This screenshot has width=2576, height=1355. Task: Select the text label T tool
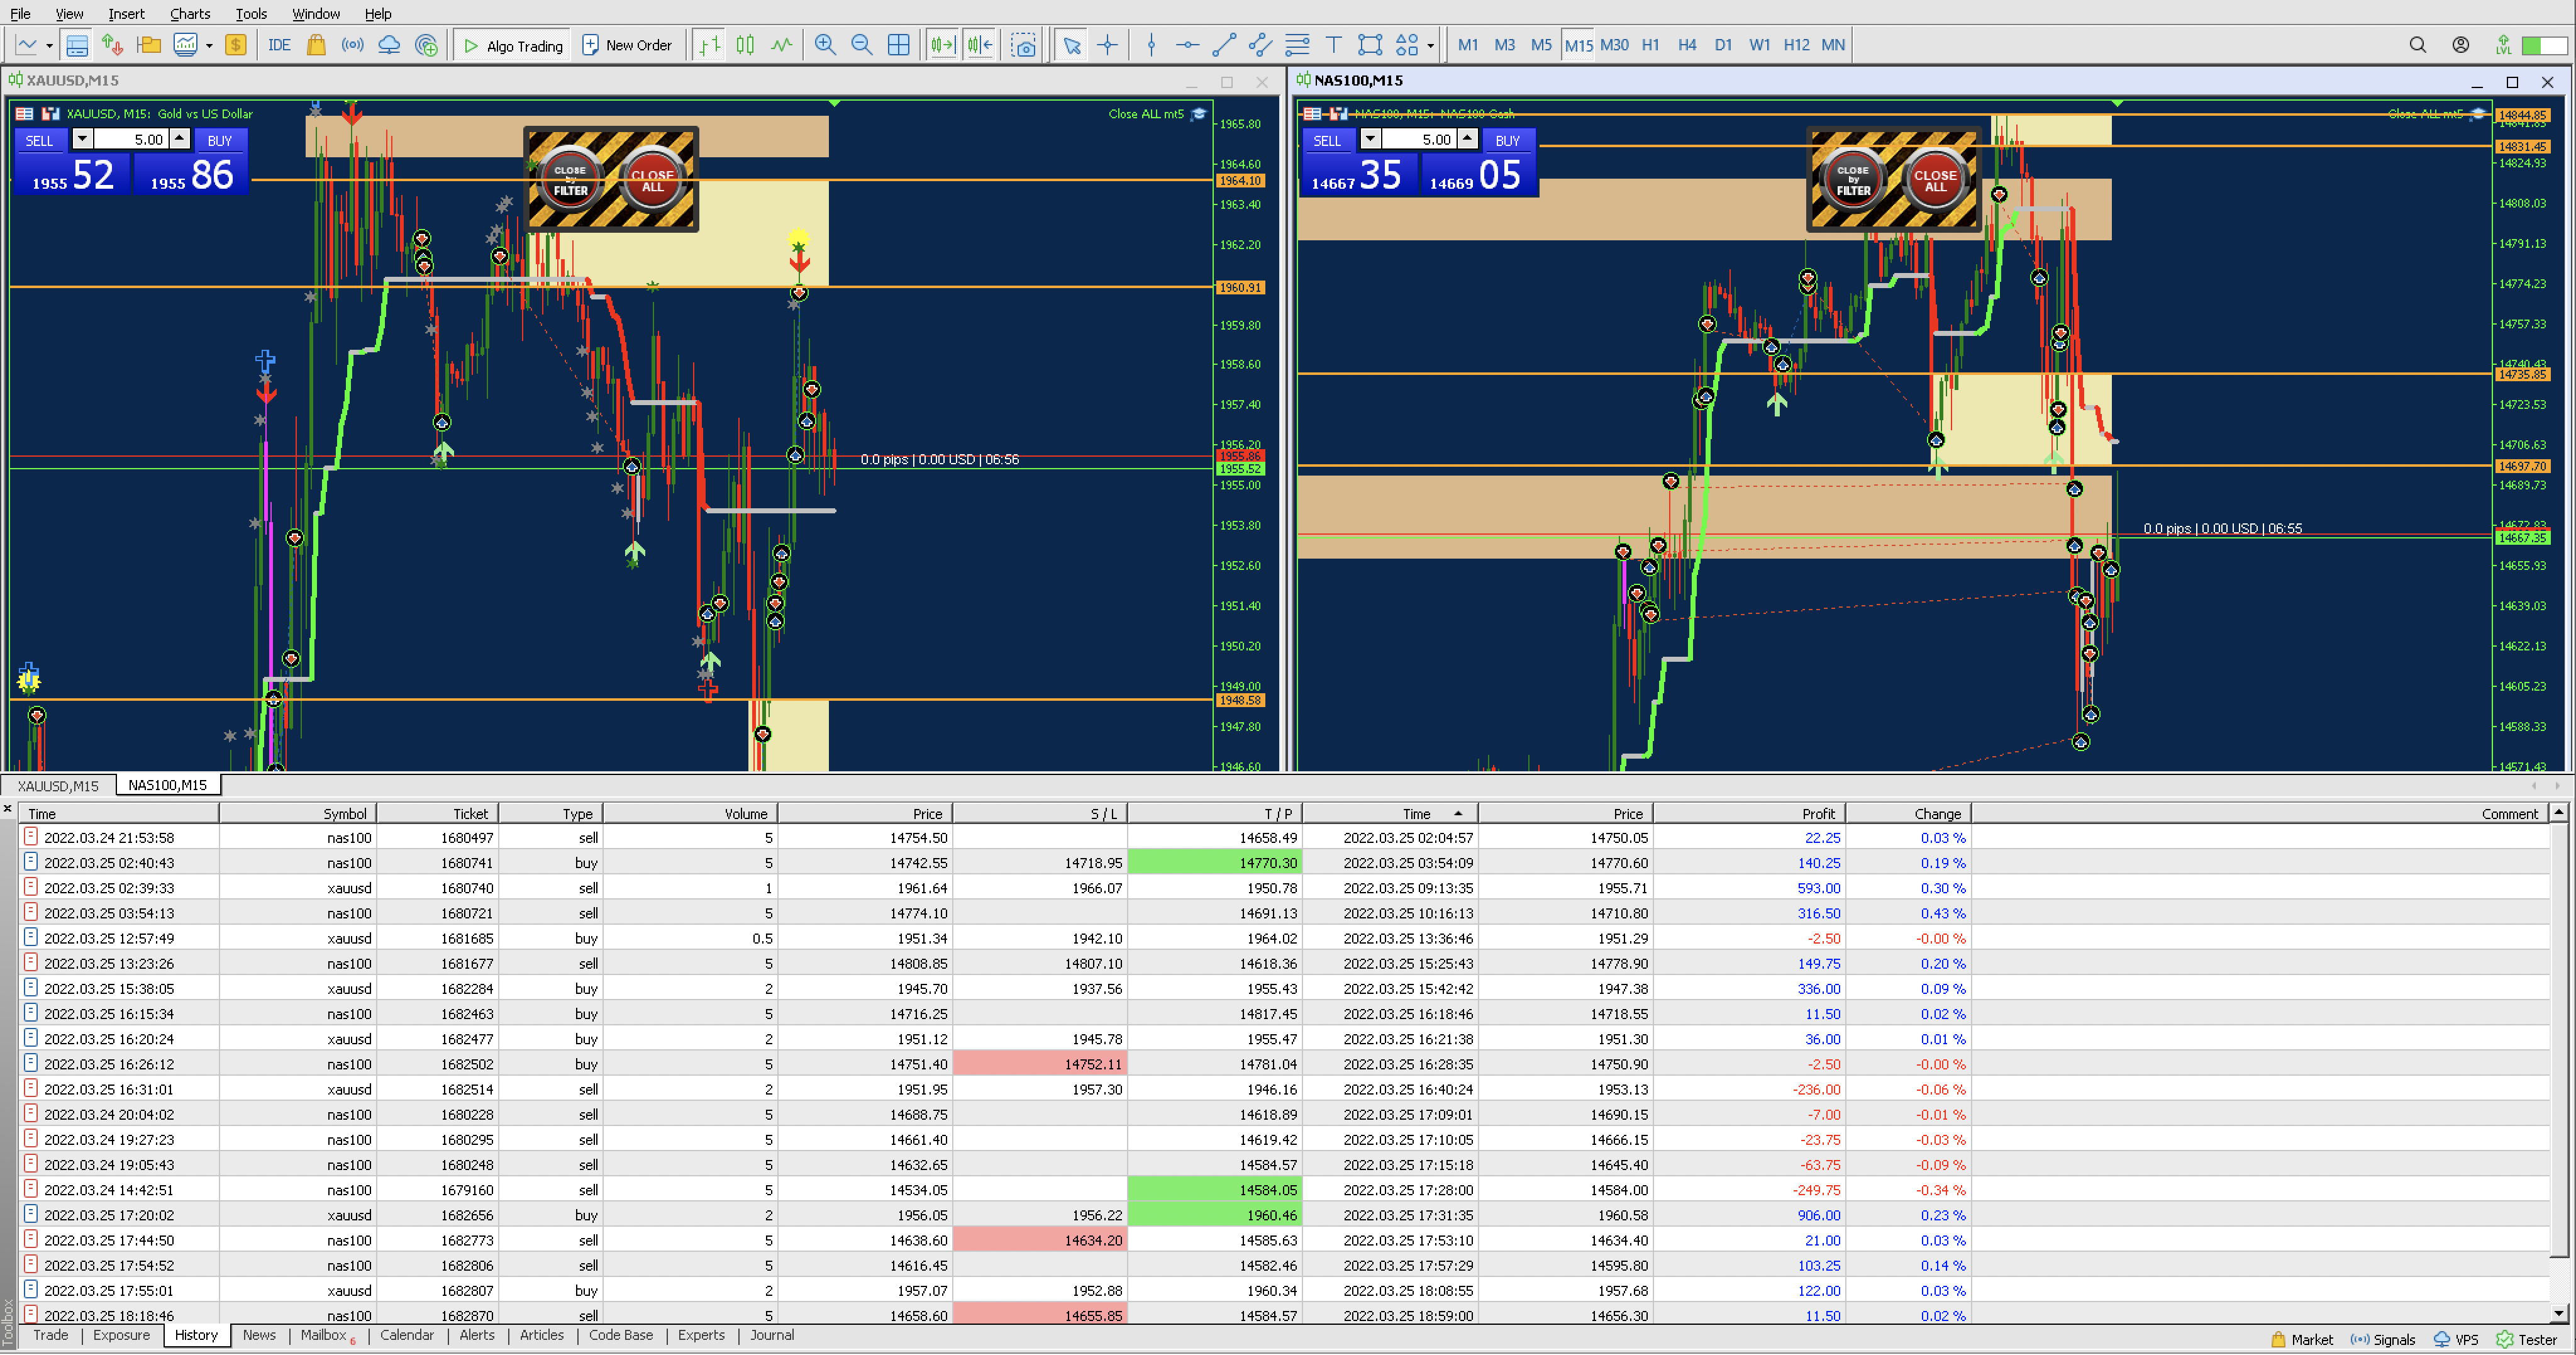[1333, 45]
